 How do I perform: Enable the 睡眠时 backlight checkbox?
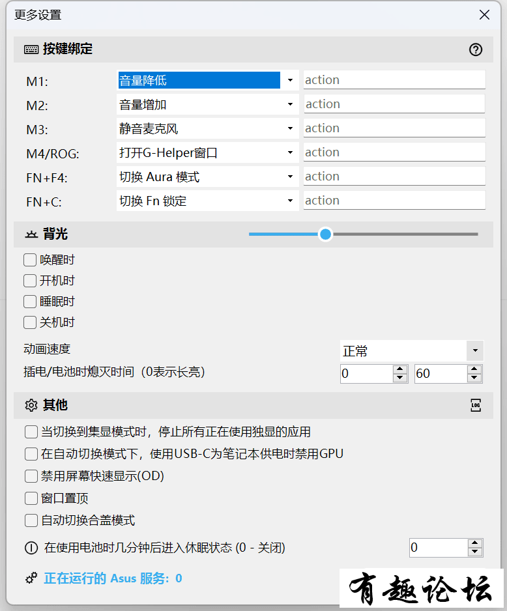pos(30,302)
